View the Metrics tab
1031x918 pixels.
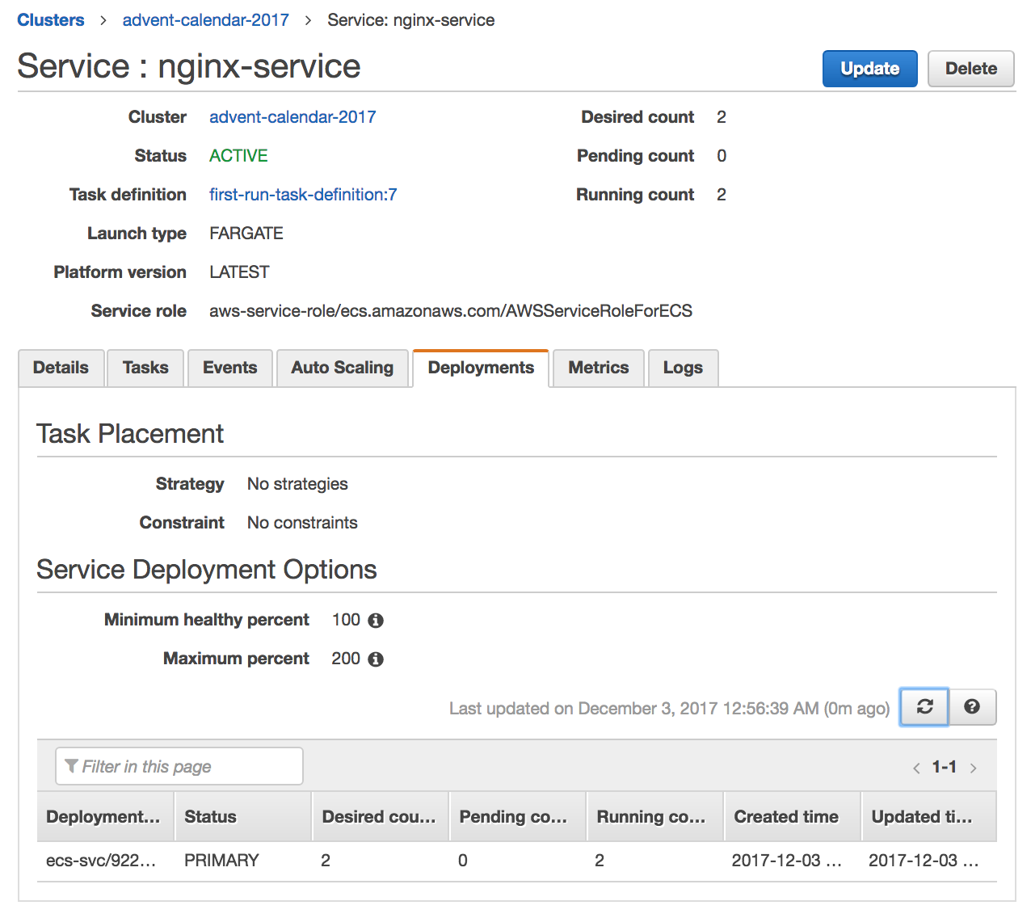tap(598, 368)
